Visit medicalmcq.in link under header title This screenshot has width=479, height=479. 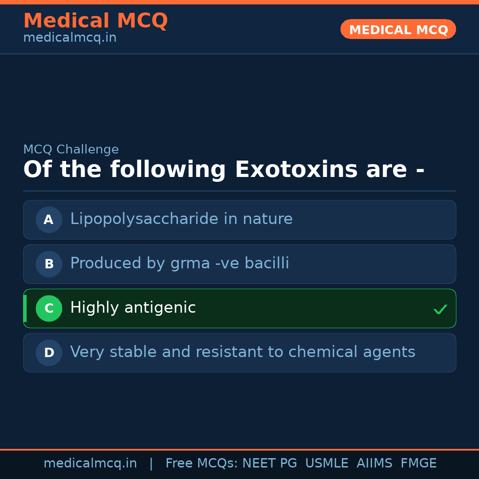[x=70, y=38]
